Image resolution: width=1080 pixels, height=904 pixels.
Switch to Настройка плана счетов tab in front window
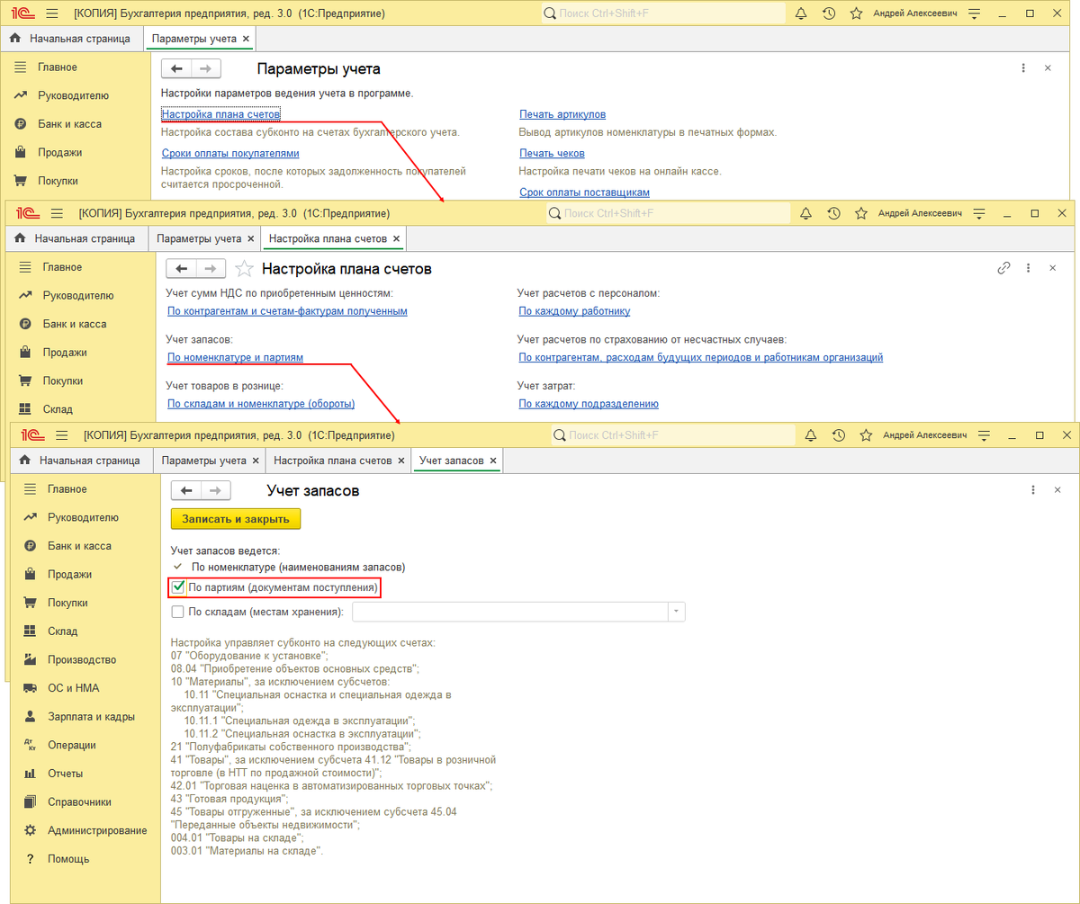[x=333, y=461]
